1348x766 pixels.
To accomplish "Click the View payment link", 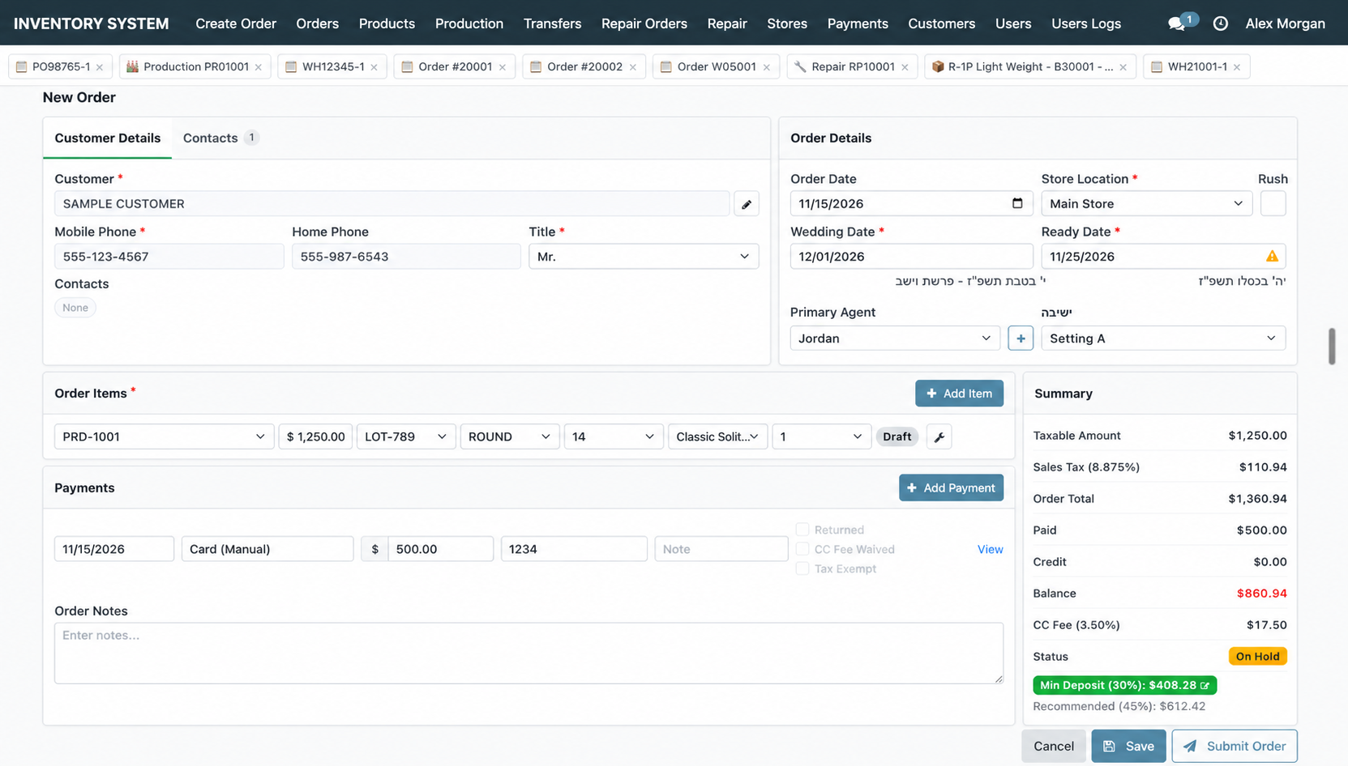I will tap(990, 550).
